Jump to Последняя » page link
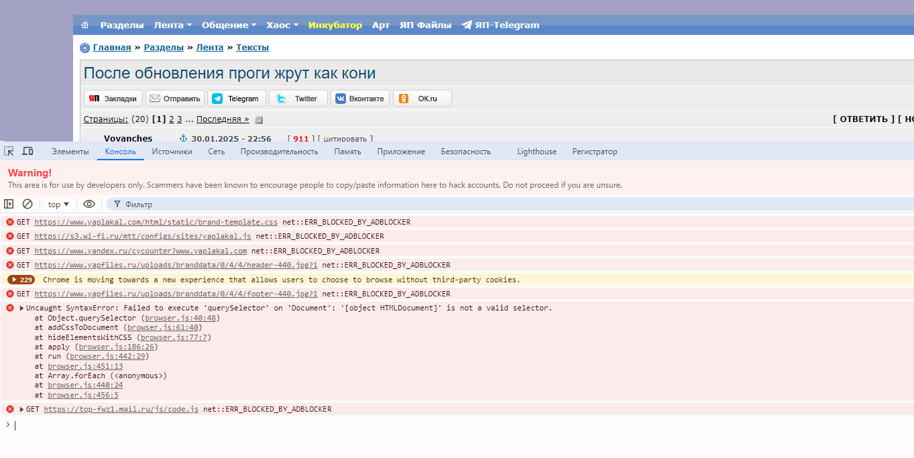 coord(223,119)
